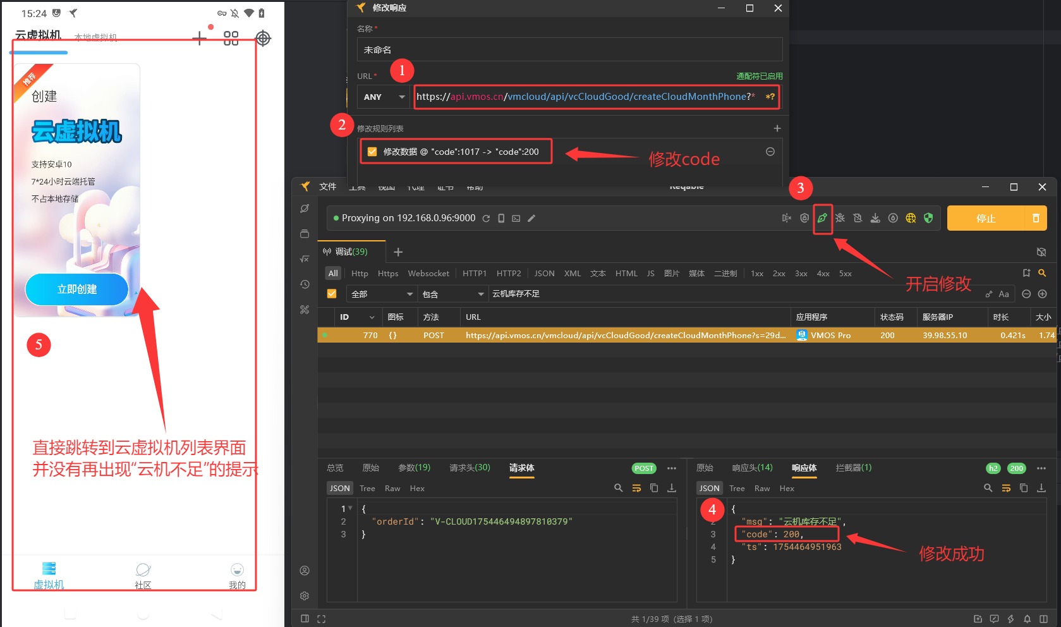The height and width of the screenshot is (627, 1061).
Task: Open the 响应头(14) tab
Action: pyautogui.click(x=752, y=468)
